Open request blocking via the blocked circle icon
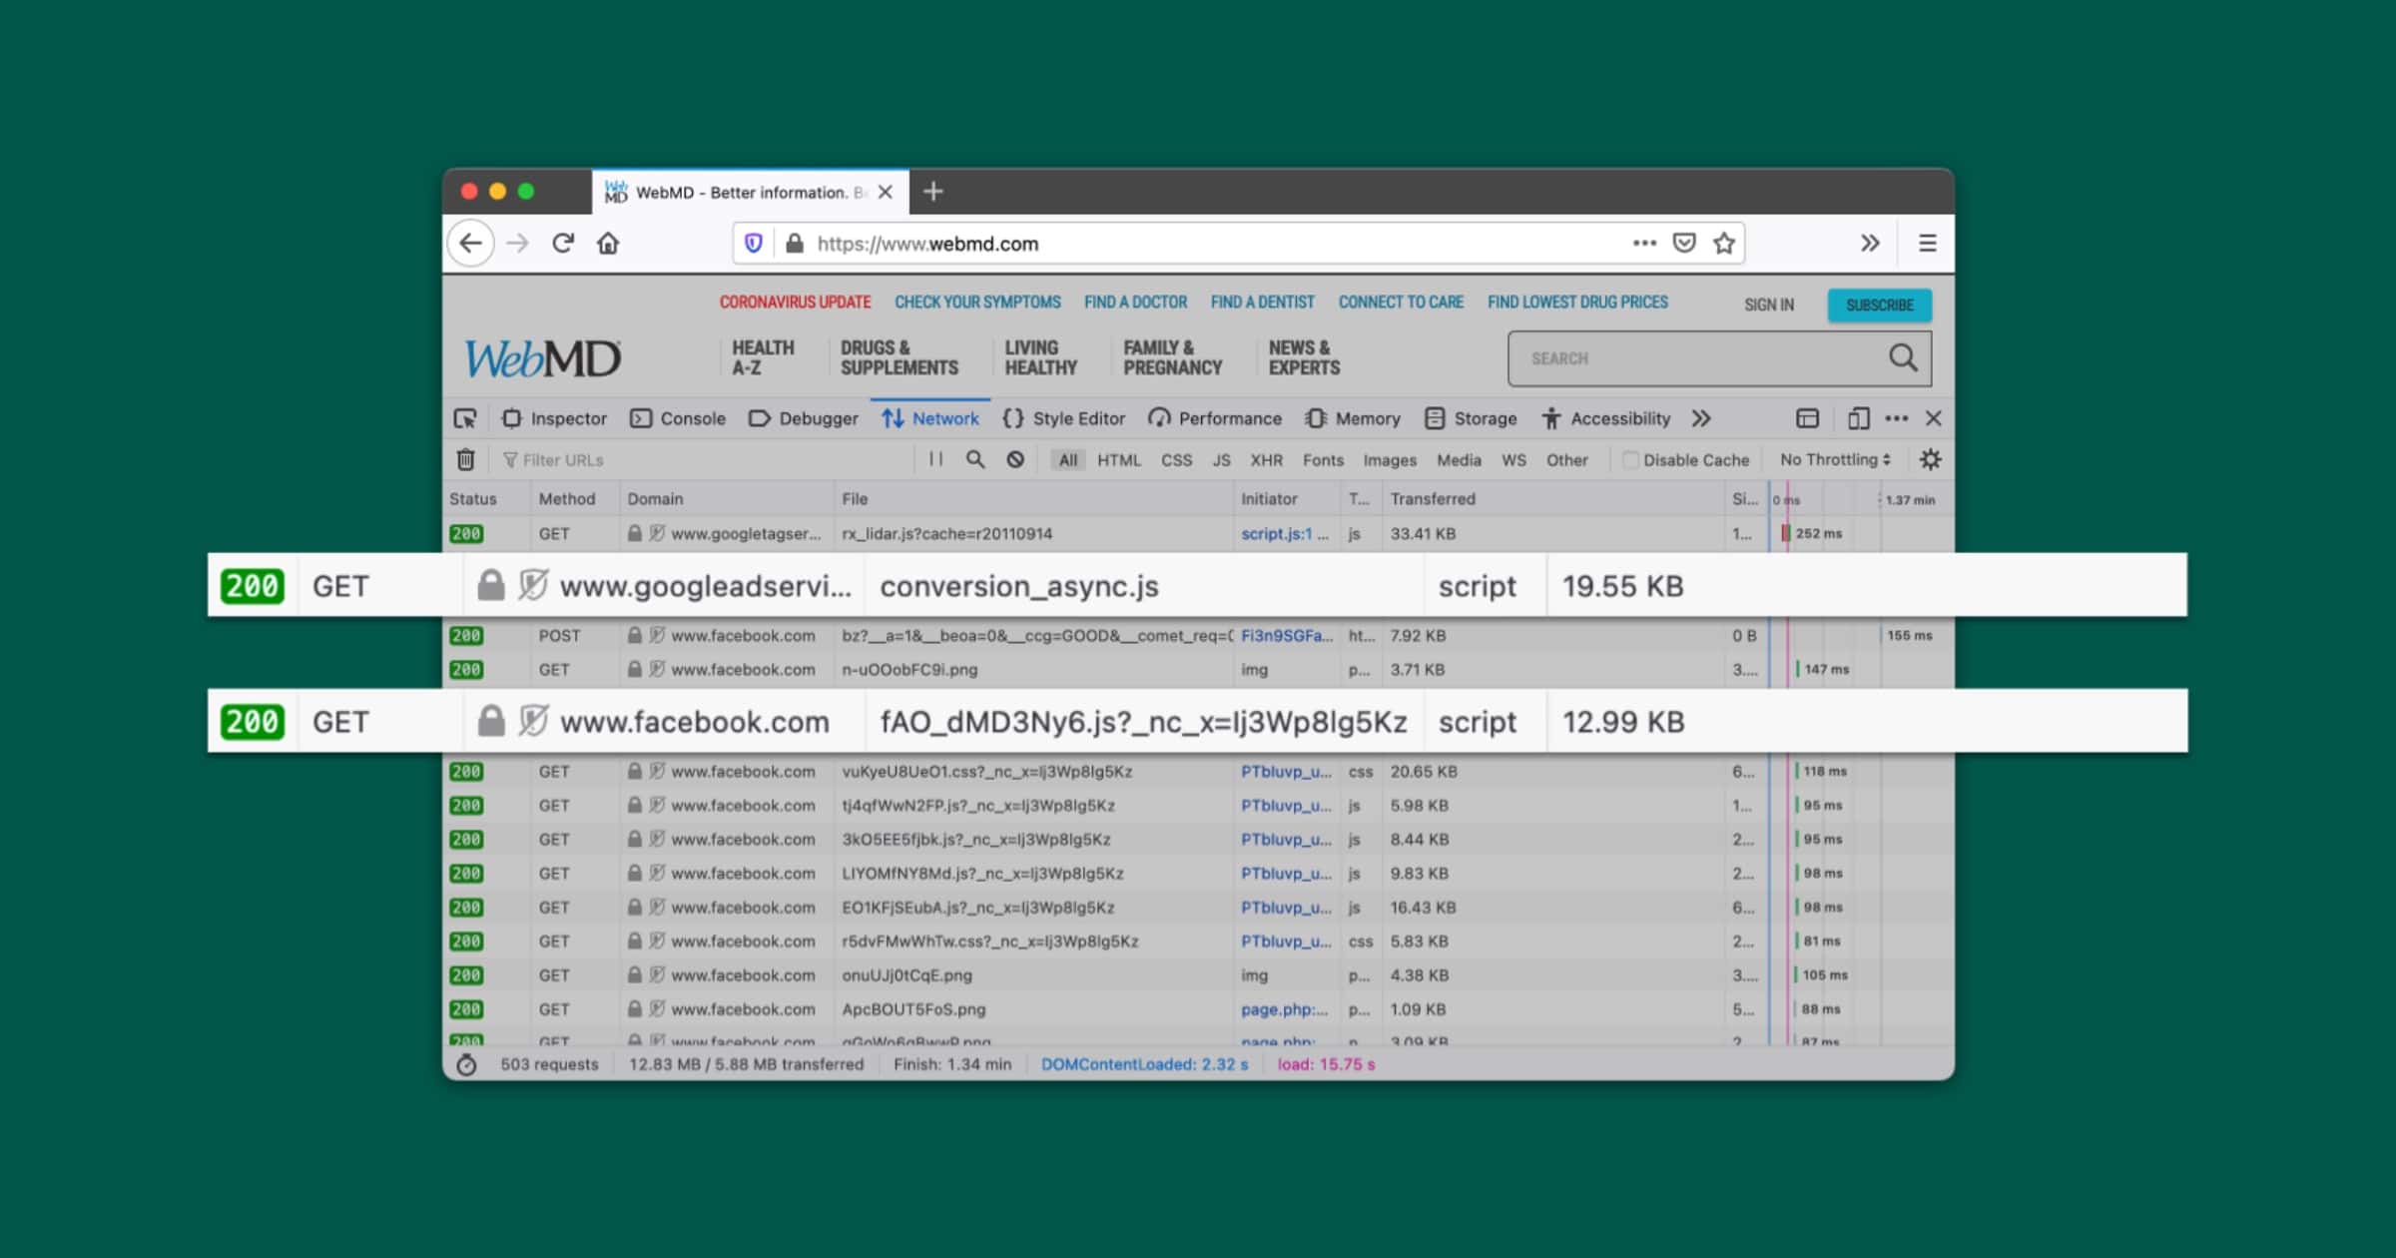Screen dimensions: 2396x1258 (x=1015, y=459)
